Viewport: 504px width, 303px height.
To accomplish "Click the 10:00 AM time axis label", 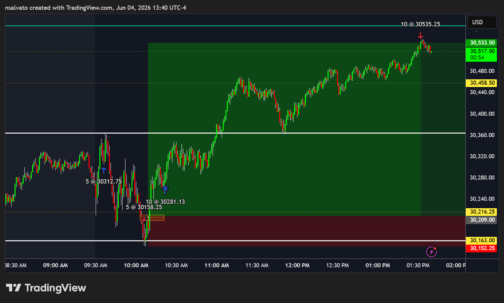I will (137, 265).
